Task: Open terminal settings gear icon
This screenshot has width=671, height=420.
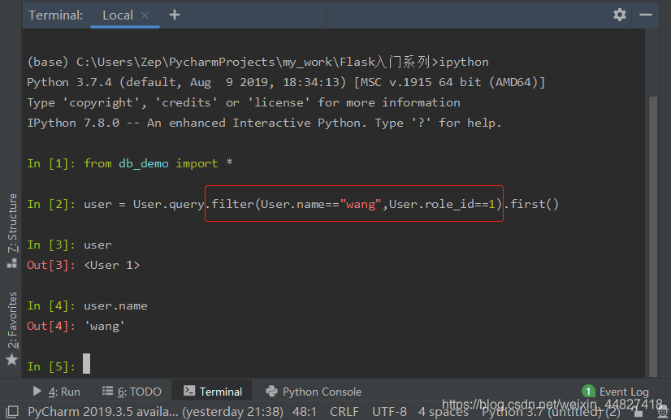Action: pos(619,15)
